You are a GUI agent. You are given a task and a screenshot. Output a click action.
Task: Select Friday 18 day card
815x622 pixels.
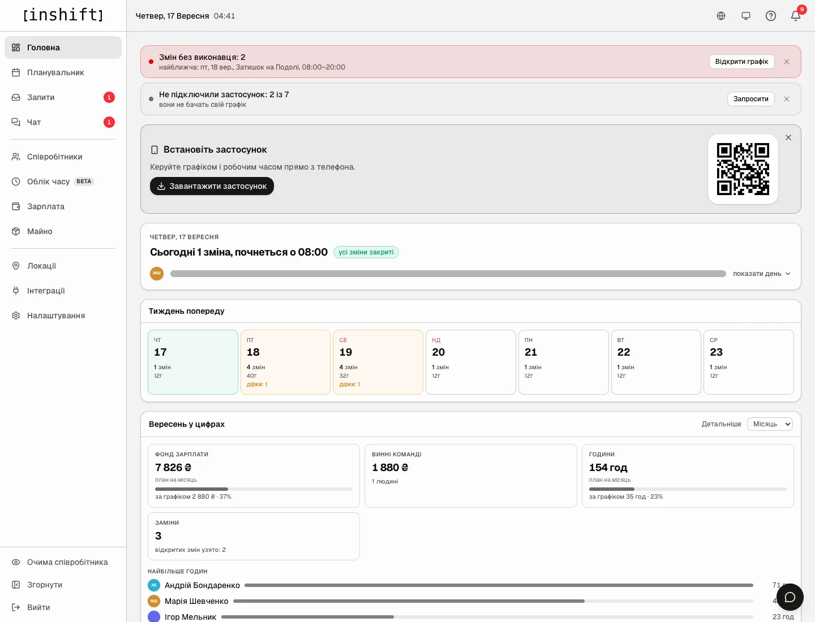[285, 362]
